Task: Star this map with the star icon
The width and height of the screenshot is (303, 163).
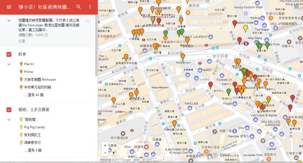Action: [88, 21]
